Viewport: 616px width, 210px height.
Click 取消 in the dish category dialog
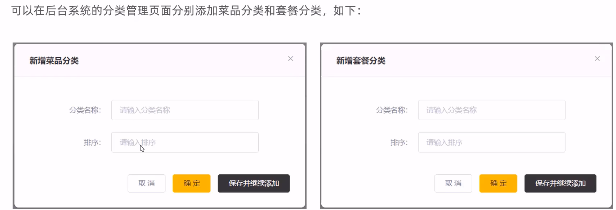point(146,183)
